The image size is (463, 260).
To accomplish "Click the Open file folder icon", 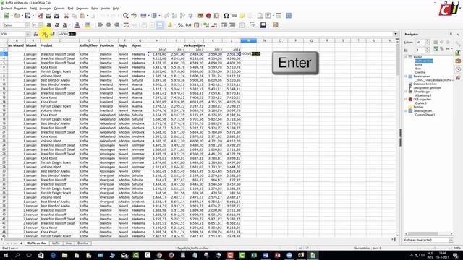I will click(x=17, y=16).
